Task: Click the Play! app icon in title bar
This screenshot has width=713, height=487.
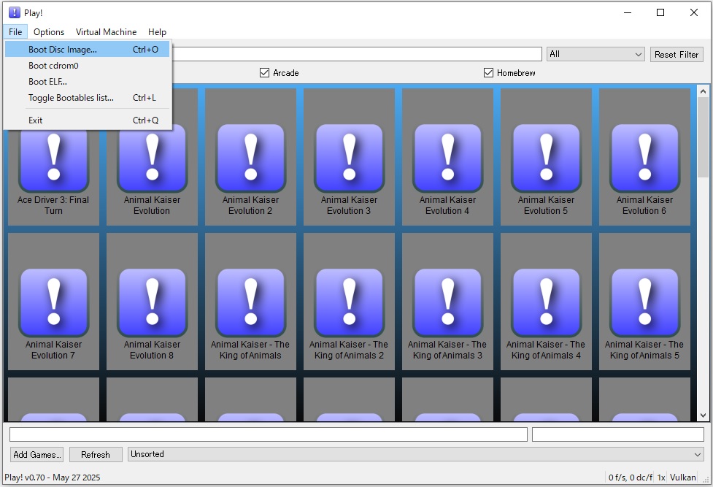Action: [15, 12]
